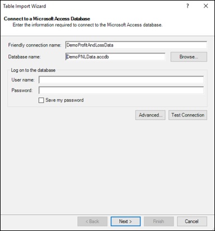
Task: Open help via the question mark icon
Action: [x=188, y=6]
